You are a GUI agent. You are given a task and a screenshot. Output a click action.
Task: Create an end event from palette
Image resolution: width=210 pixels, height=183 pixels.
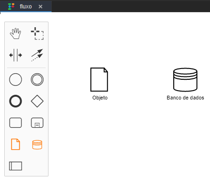16,101
